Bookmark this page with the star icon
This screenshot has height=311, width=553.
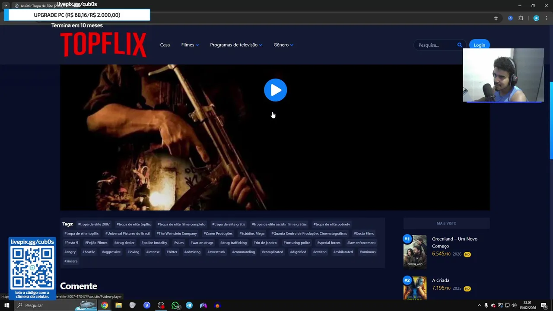(x=496, y=18)
